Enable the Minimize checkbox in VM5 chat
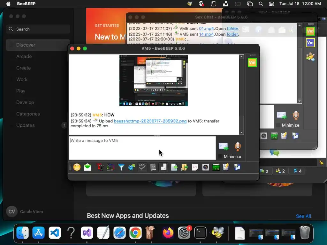The height and width of the screenshot is (245, 327). (220, 156)
